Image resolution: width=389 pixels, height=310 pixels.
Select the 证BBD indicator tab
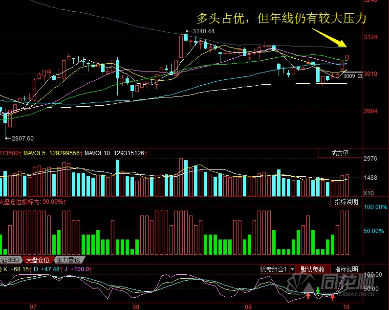tap(11, 260)
